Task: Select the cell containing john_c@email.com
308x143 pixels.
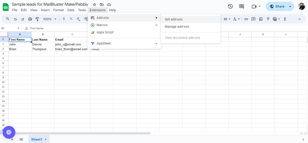Action: pyautogui.click(x=72, y=44)
